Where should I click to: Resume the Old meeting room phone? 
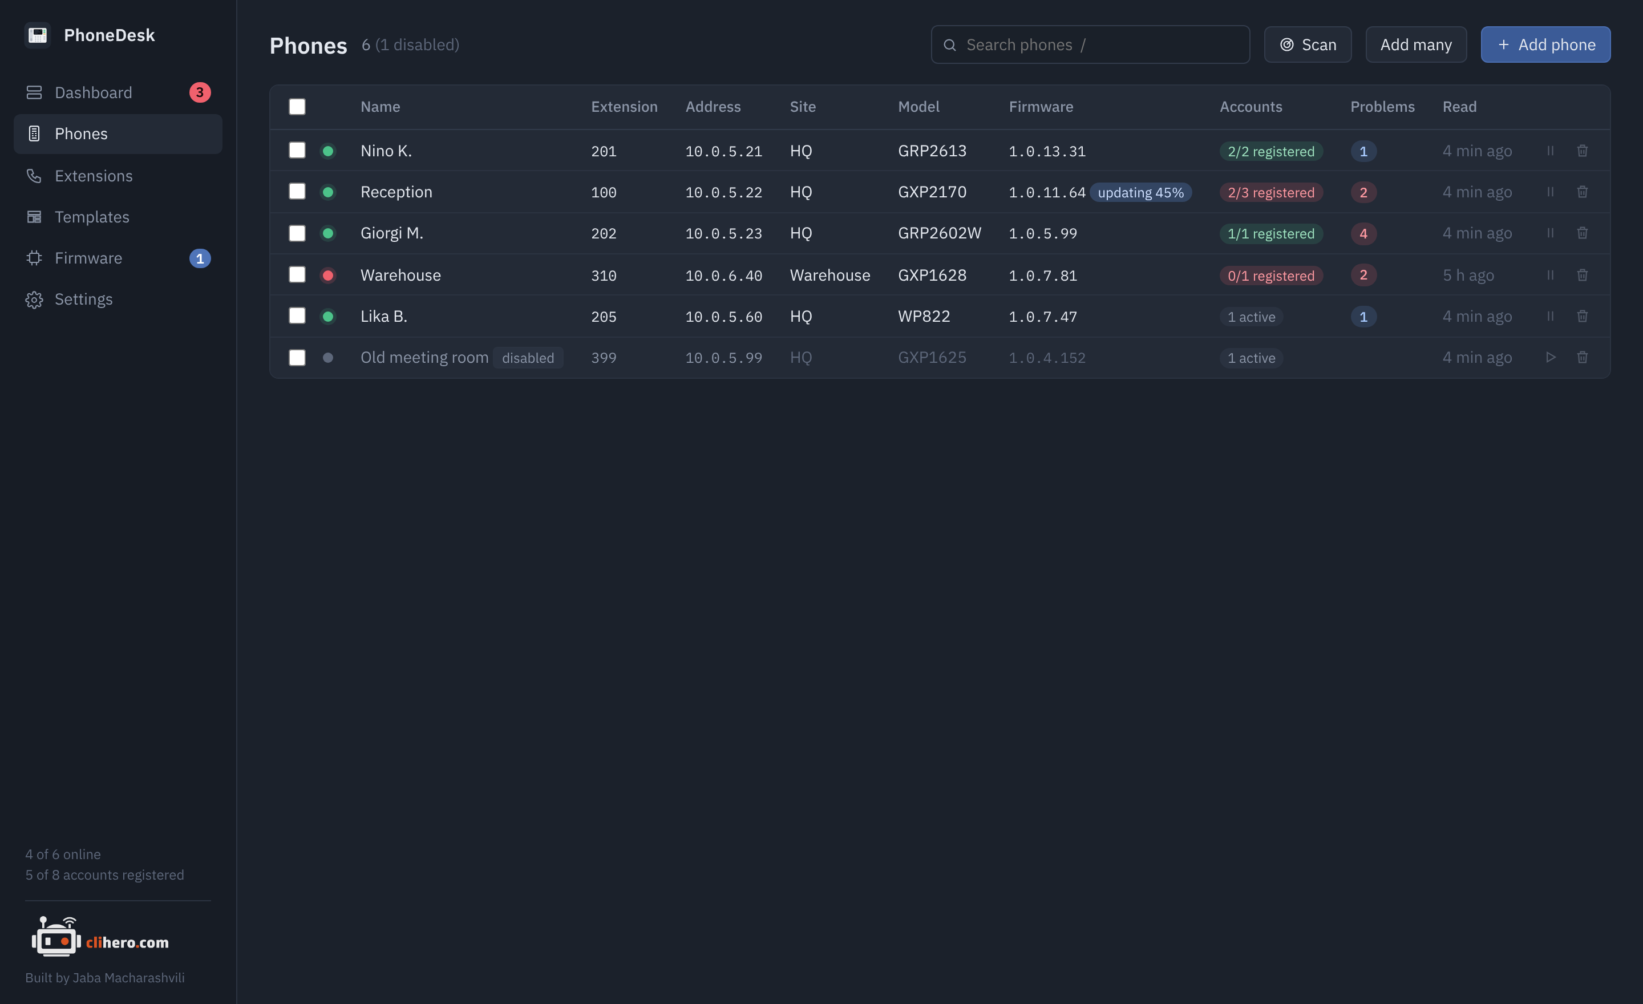(1551, 357)
